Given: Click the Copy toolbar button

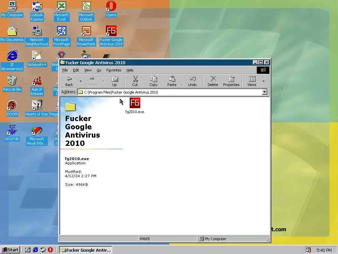Looking at the screenshot, I should pyautogui.click(x=153, y=81).
